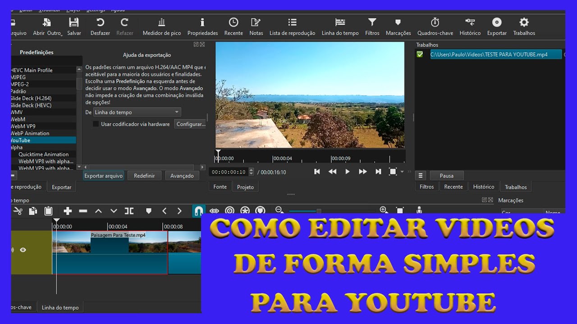Viewport: 577px width, 324px height.
Task: Click the split at playhead icon
Action: pos(129,211)
